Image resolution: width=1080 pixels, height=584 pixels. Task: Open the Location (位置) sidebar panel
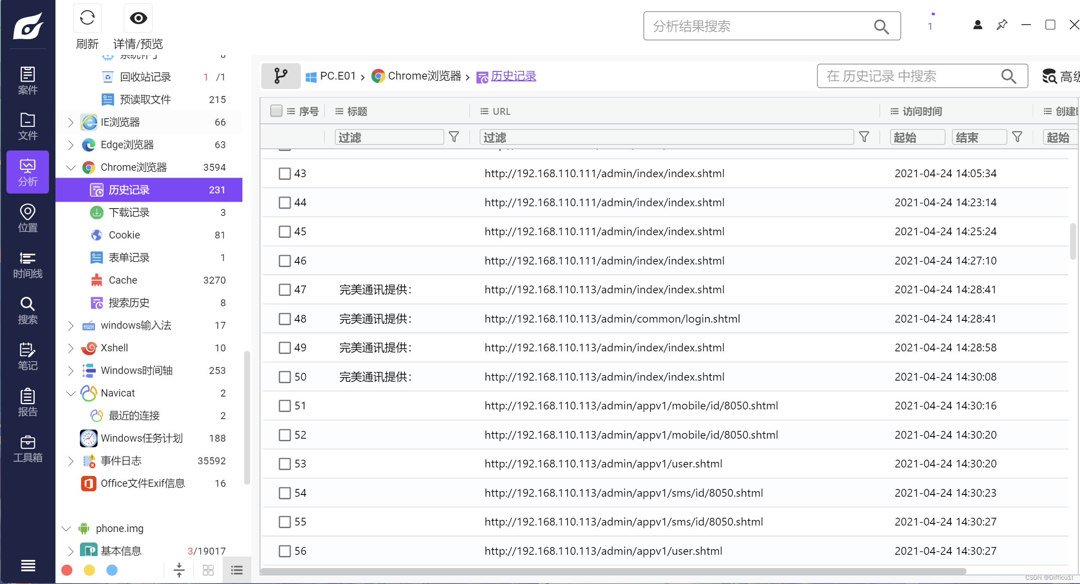pyautogui.click(x=28, y=218)
